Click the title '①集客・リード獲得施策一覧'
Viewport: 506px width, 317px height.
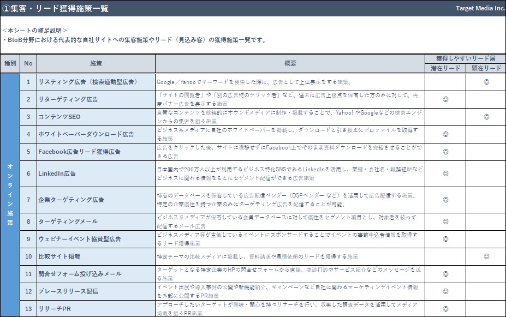tap(55, 8)
